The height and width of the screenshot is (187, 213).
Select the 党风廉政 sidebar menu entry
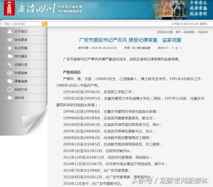click(x=21, y=56)
